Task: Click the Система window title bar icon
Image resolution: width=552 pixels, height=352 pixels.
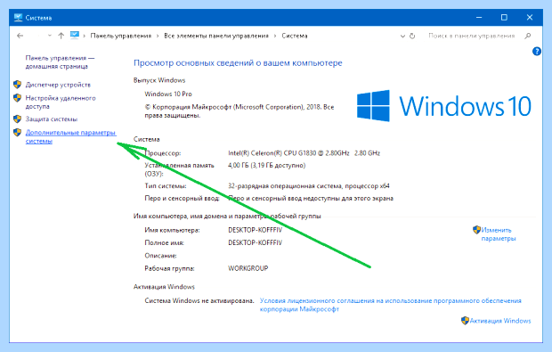Action: tap(18, 18)
